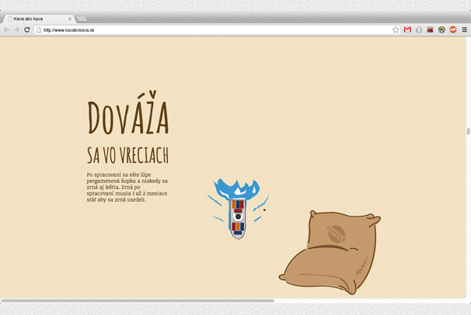Click the browser forward arrow
The image size is (471, 315).
point(16,29)
